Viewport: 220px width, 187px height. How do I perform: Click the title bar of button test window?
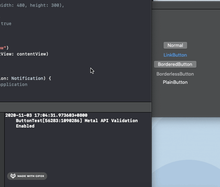pyautogui.click(x=186, y=5)
